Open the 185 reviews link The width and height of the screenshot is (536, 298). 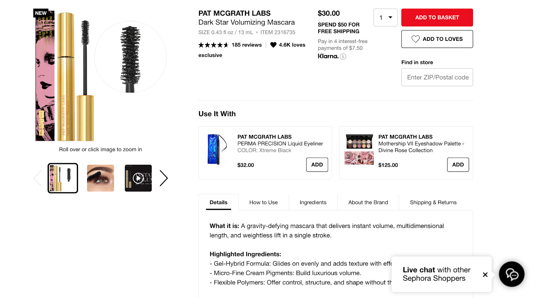[x=247, y=45]
